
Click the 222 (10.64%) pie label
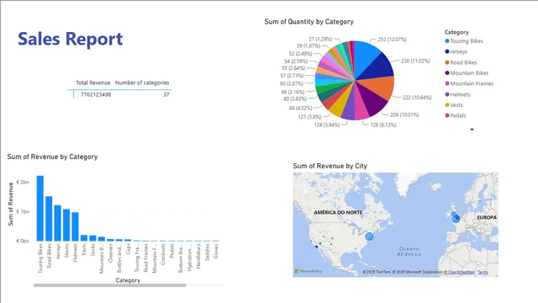coord(417,98)
